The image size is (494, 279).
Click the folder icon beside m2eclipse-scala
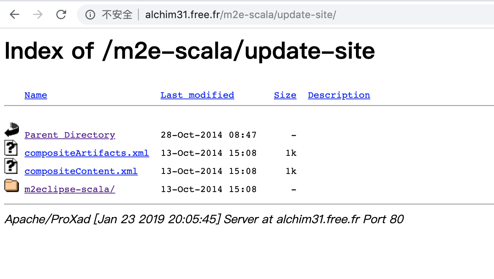click(11, 186)
